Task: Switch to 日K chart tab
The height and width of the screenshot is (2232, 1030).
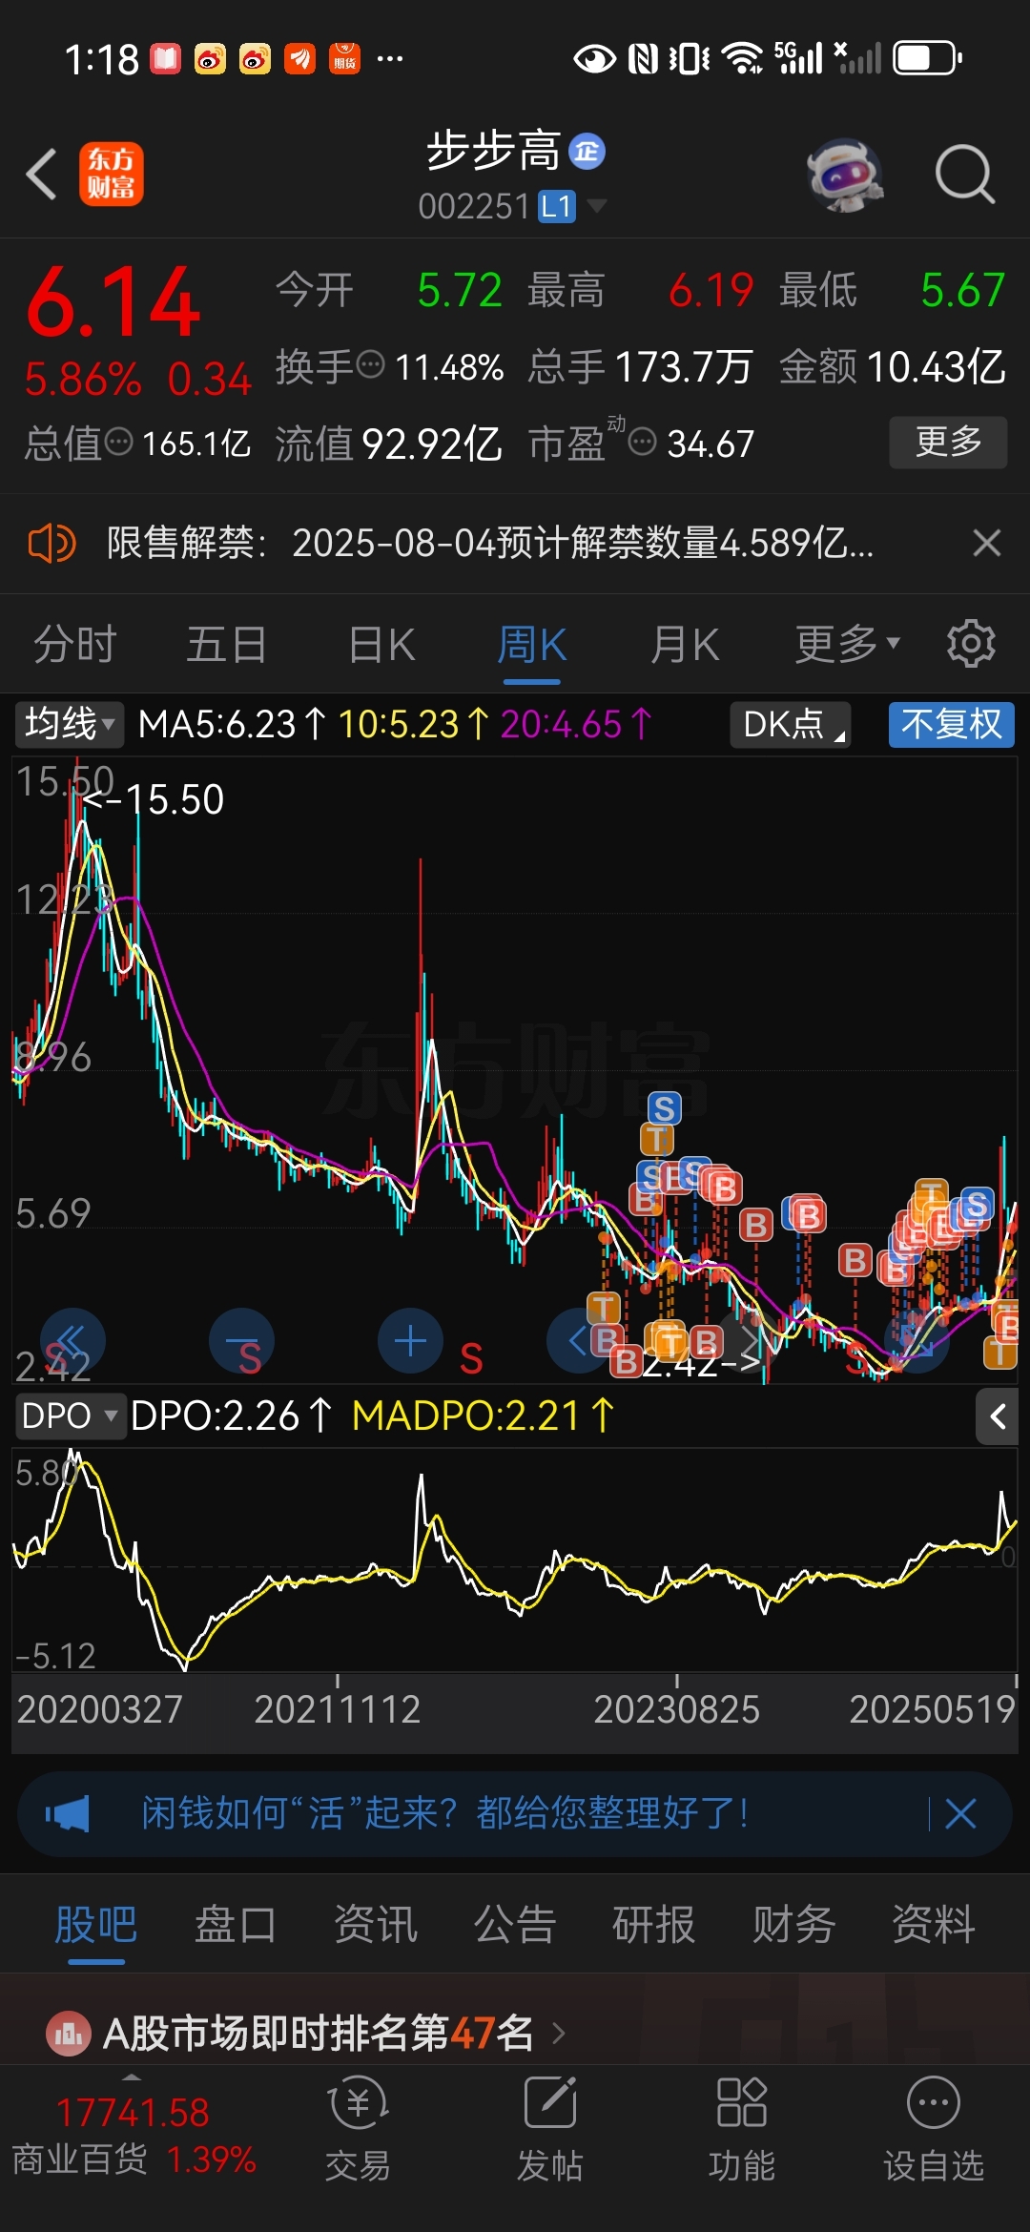Action: click(x=381, y=645)
